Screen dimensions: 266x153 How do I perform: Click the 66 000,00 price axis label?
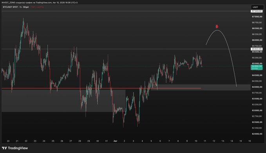[x=257, y=40]
